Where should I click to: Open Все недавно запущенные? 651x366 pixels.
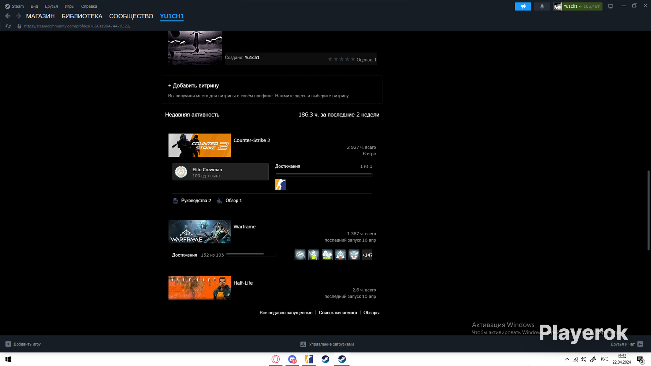click(x=286, y=313)
